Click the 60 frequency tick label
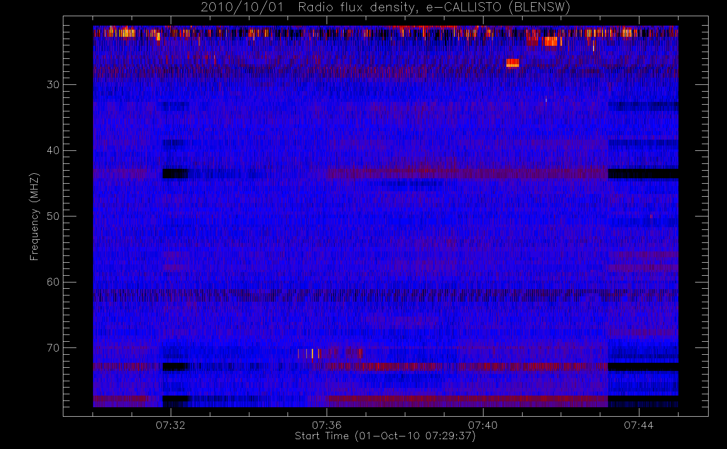The image size is (727, 449). click(x=53, y=282)
